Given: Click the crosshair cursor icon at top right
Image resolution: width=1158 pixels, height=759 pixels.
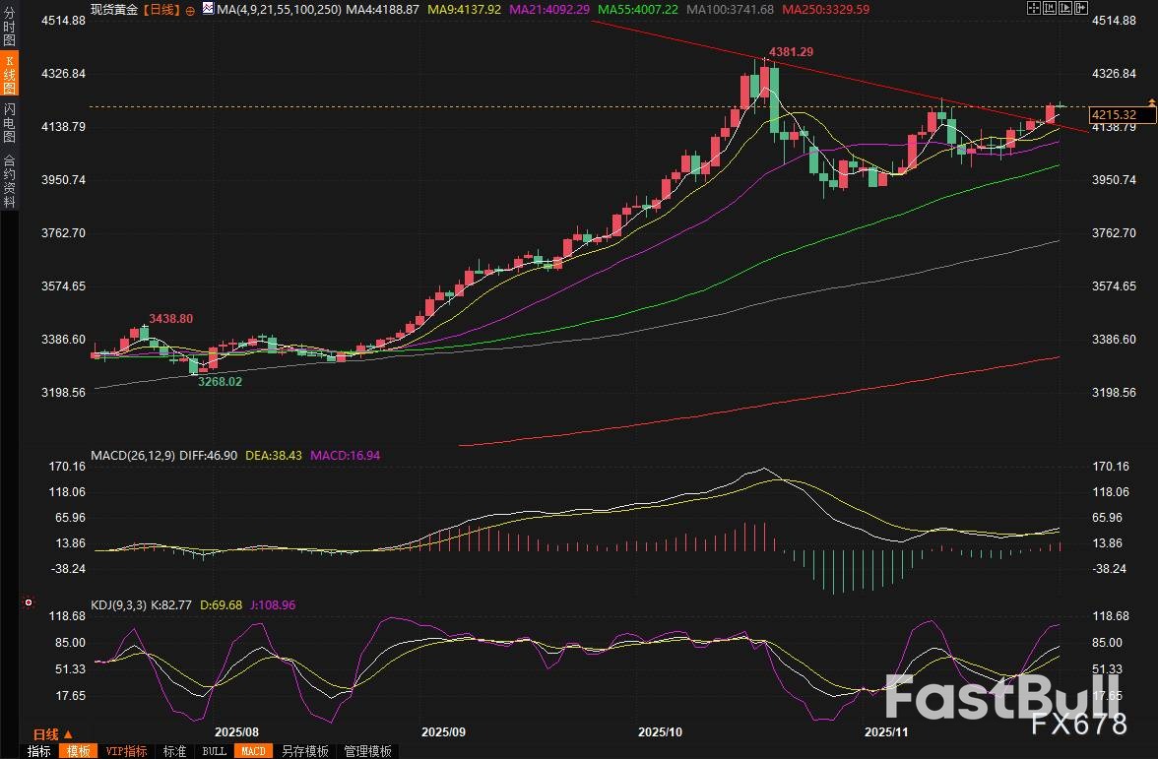Looking at the screenshot, I should 1032,8.
